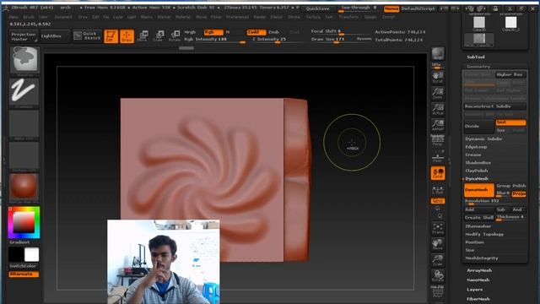540x304 pixels.
Task: Toggle the Alternate color button
Action: (24, 274)
